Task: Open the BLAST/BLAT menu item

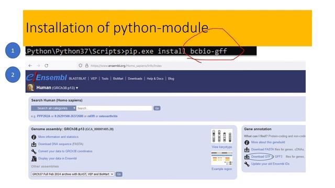Action: pos(77,79)
